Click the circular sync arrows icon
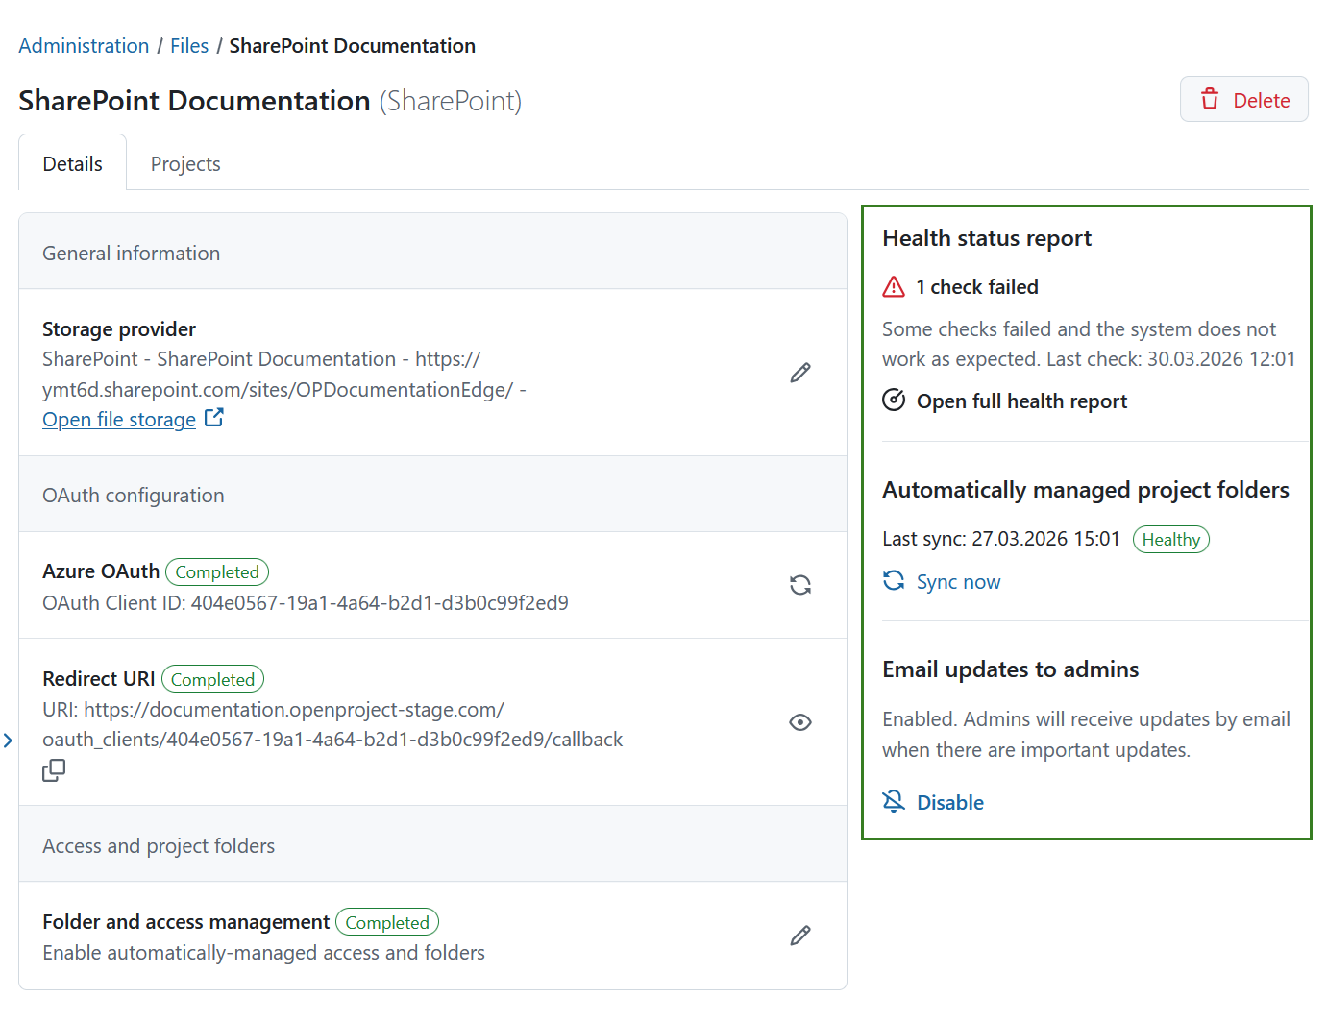1327x1021 pixels. click(893, 580)
